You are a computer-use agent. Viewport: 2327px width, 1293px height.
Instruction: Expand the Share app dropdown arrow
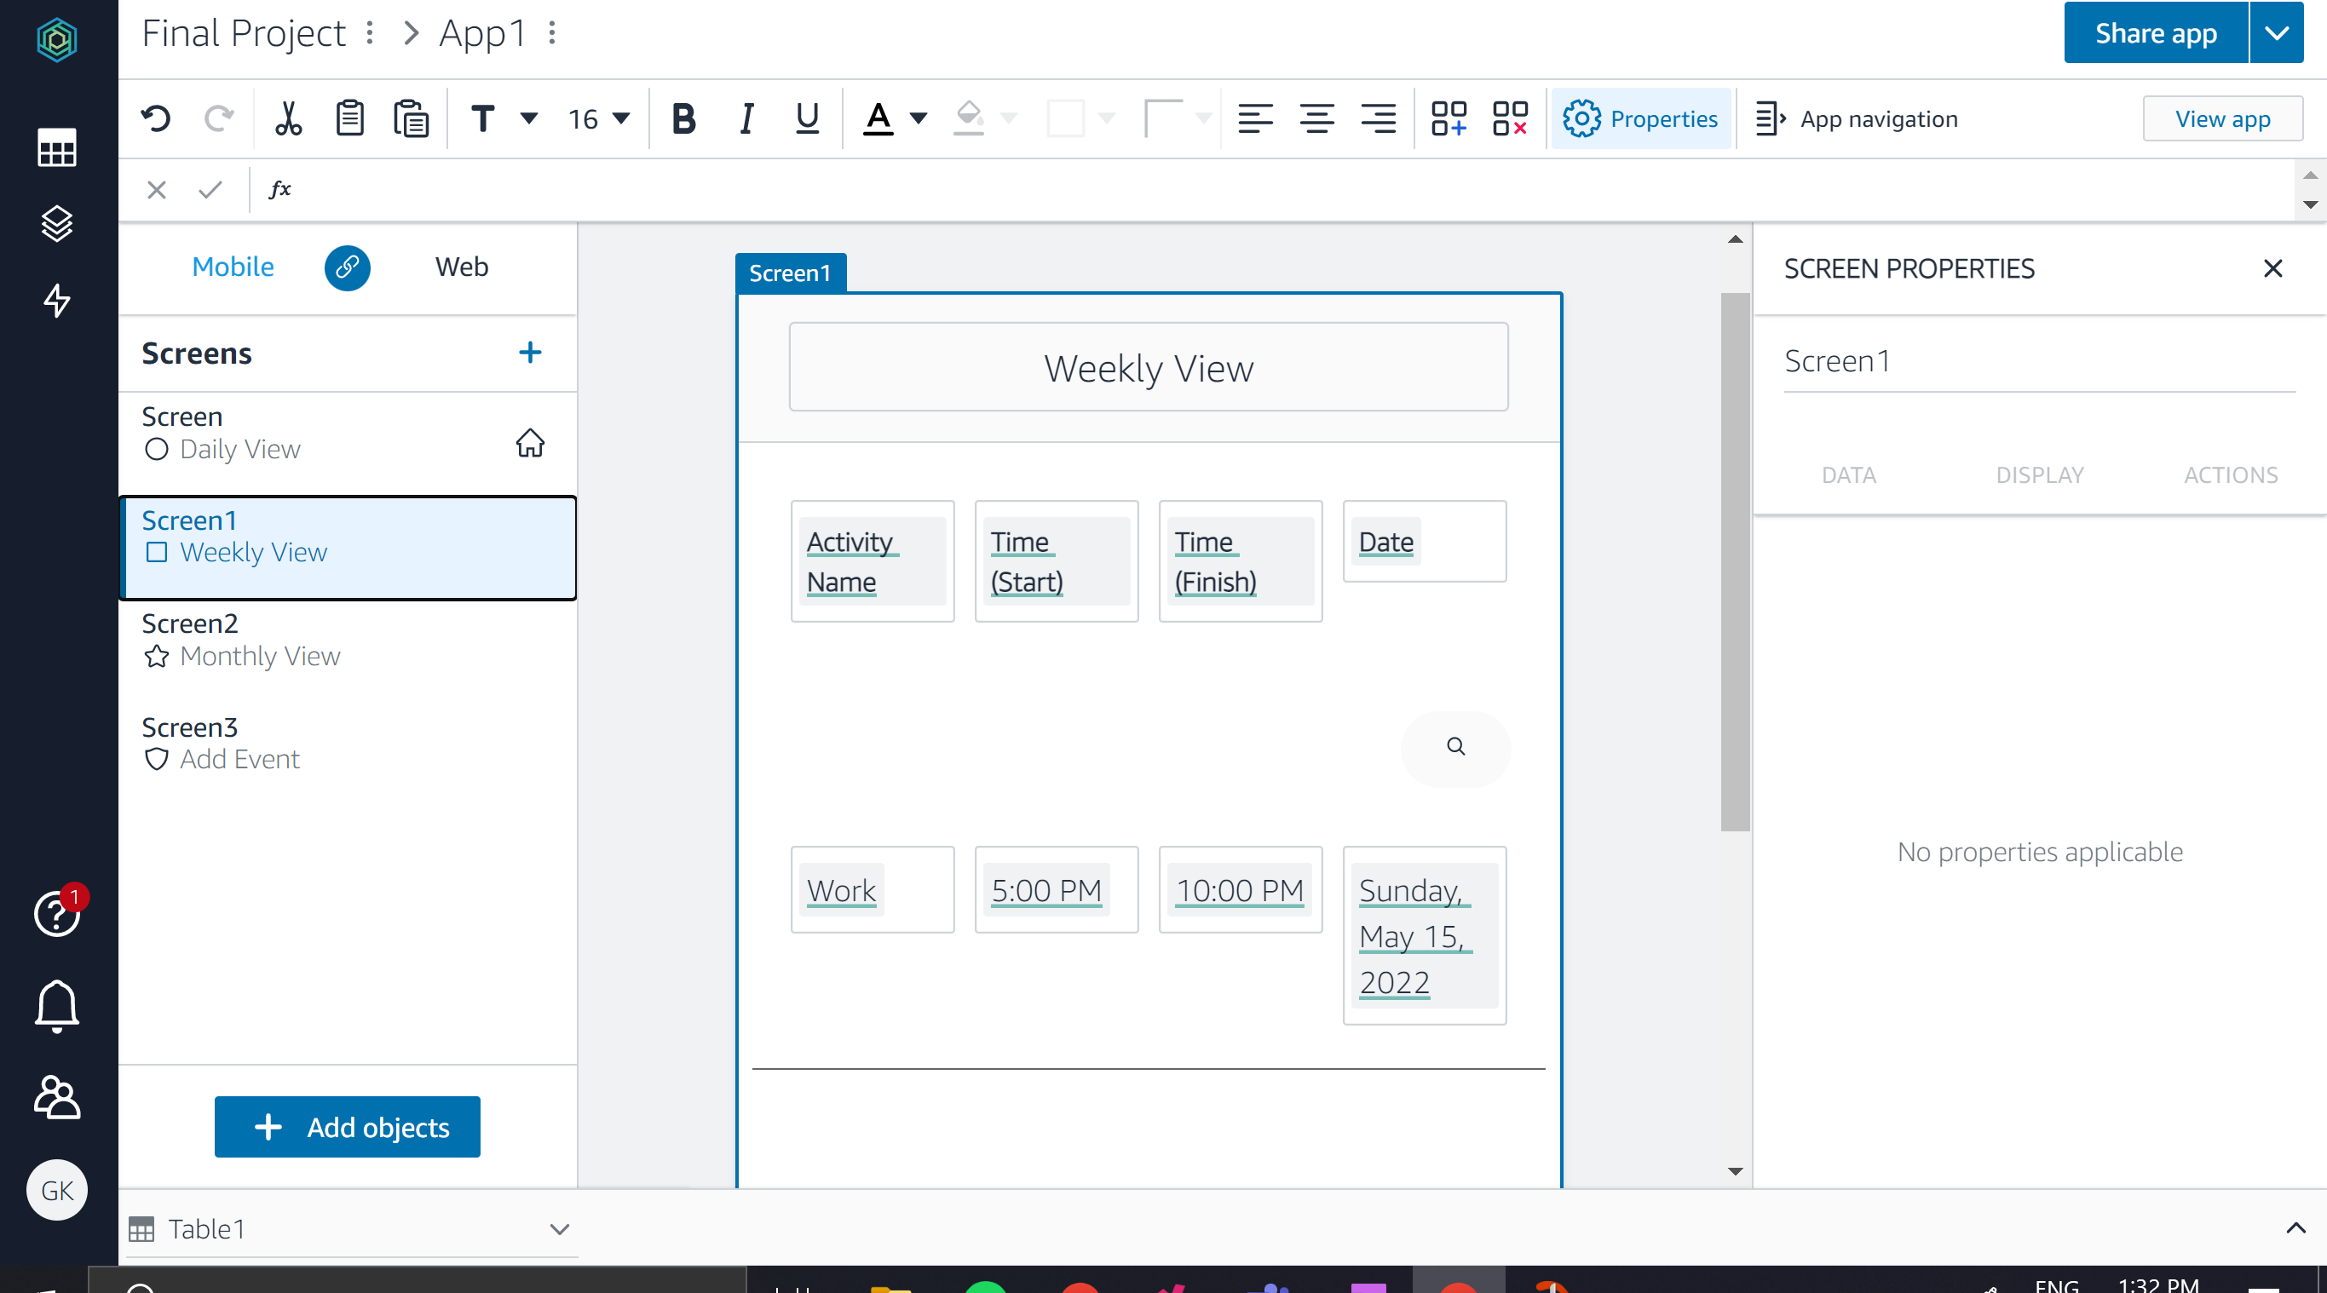click(x=2277, y=32)
